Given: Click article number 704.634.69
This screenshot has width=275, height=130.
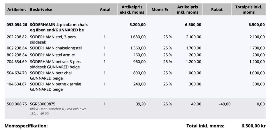Looking at the screenshot, I should 17,62.
